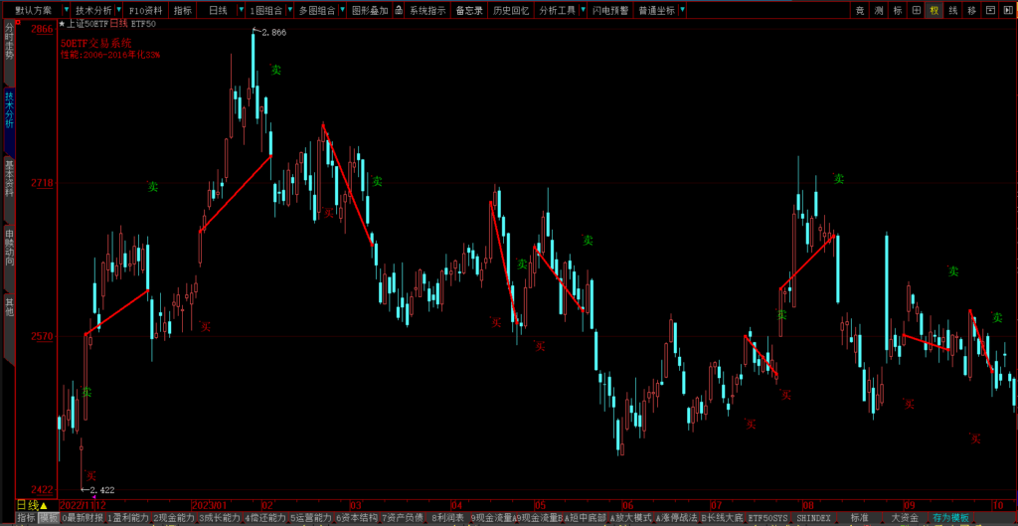The height and width of the screenshot is (526, 1018).
Task: Click the 移 move icon
Action: pos(971,10)
